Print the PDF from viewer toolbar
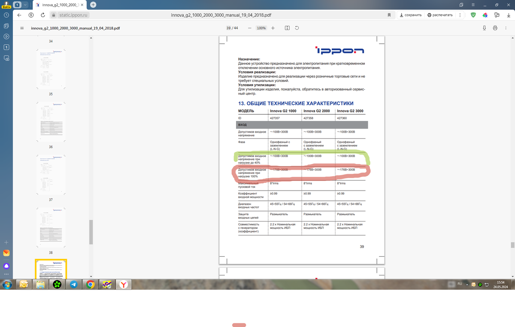The image size is (515, 327). point(495,28)
